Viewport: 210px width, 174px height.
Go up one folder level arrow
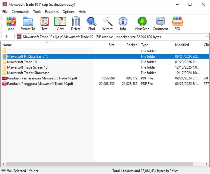point(7,37)
